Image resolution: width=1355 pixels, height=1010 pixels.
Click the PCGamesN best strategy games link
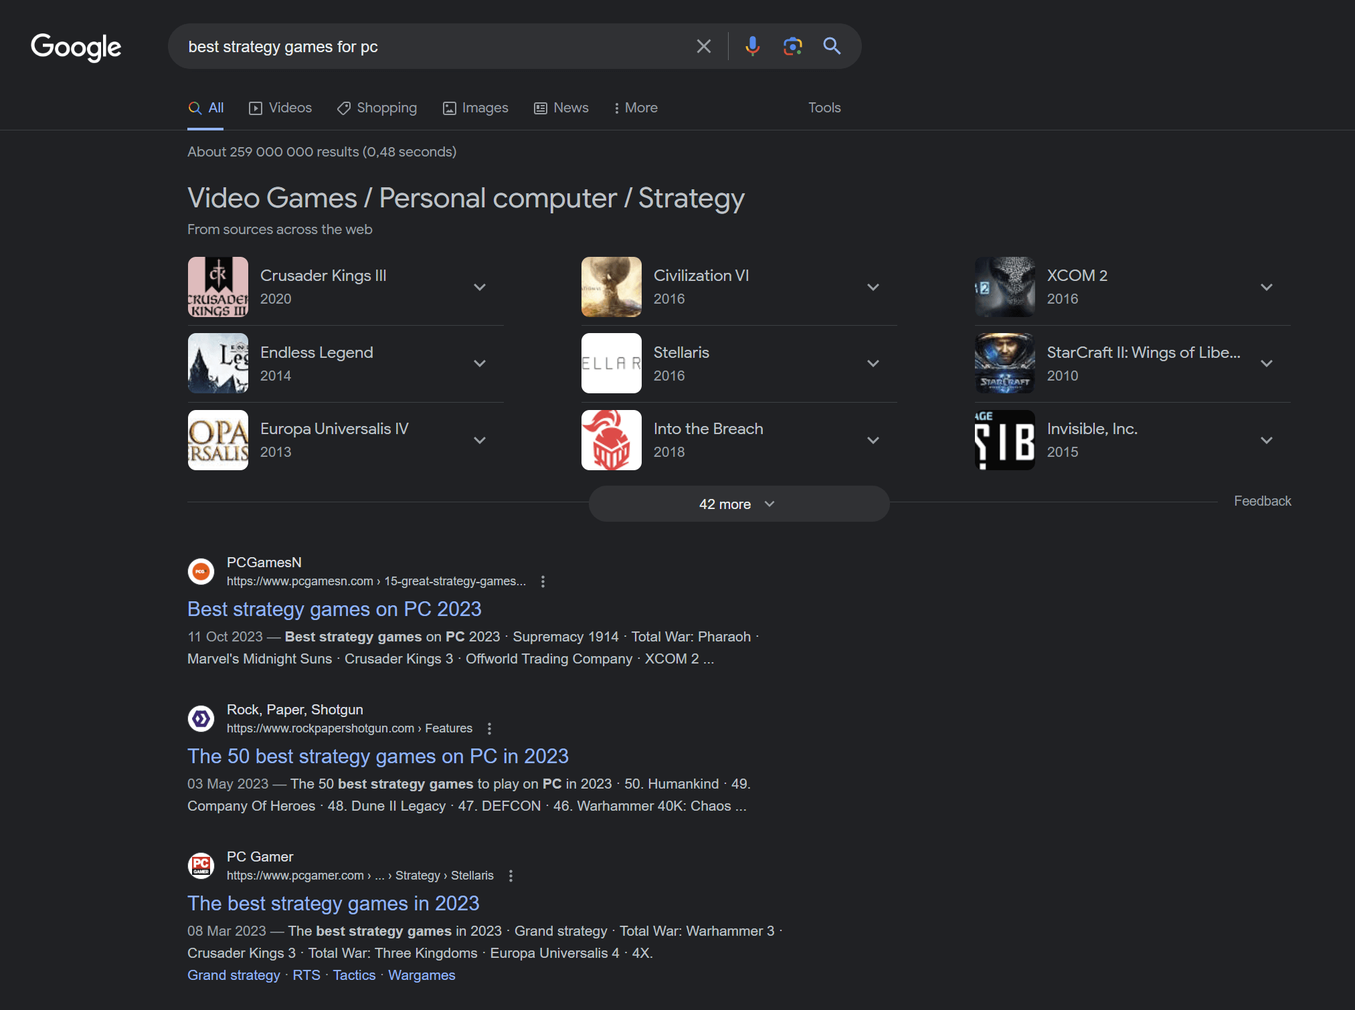[335, 608]
